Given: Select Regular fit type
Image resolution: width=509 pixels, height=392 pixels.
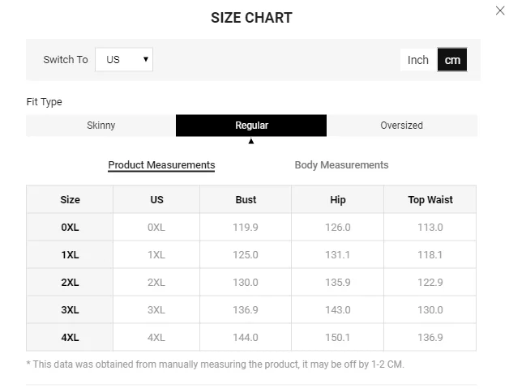Looking at the screenshot, I should (x=251, y=126).
